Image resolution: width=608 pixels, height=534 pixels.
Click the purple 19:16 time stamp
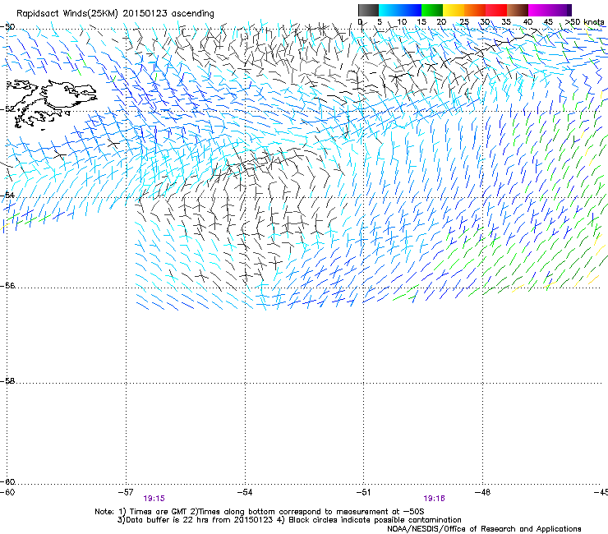pos(434,499)
